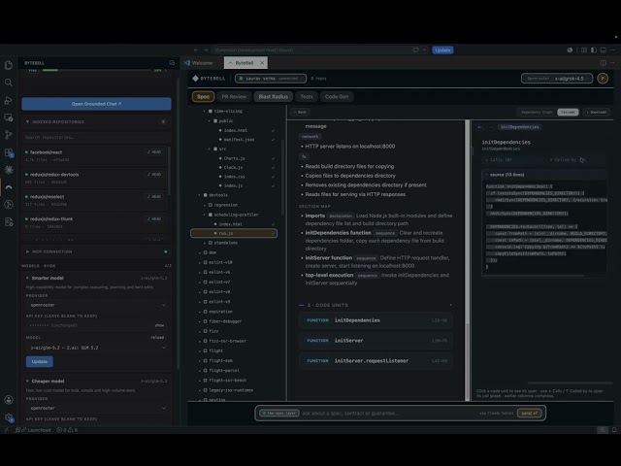Open the activity bar icon below ByteBell
Viewport: 621px width, 466px height.
9,205
